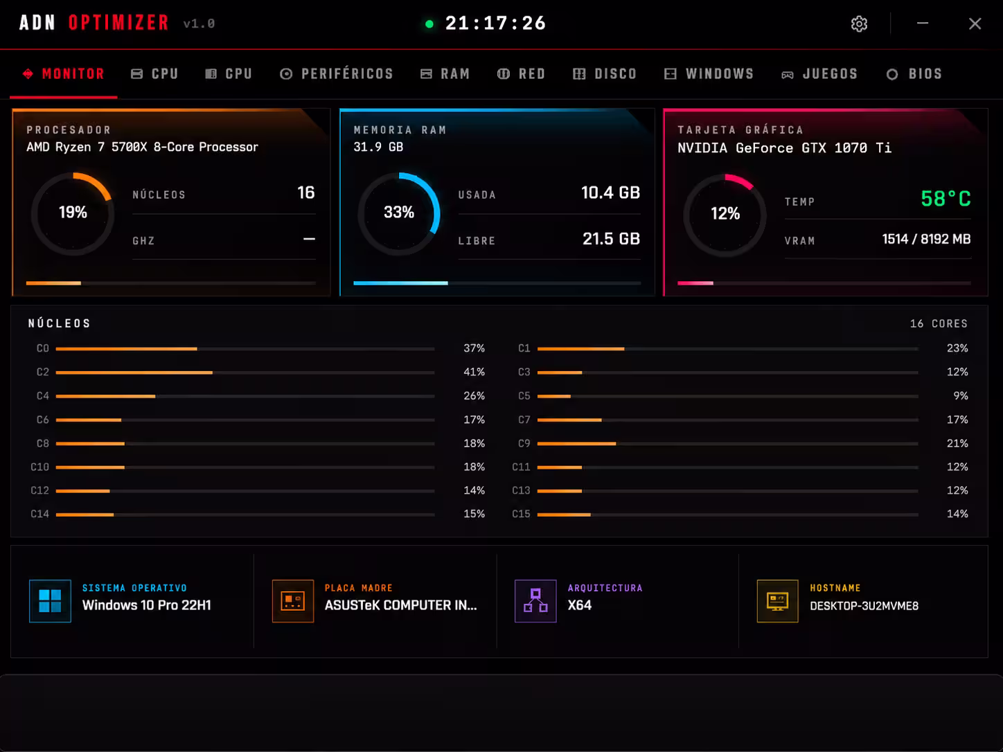Click the C9 core usage bar
Image resolution: width=1003 pixels, height=752 pixels.
pyautogui.click(x=728, y=443)
